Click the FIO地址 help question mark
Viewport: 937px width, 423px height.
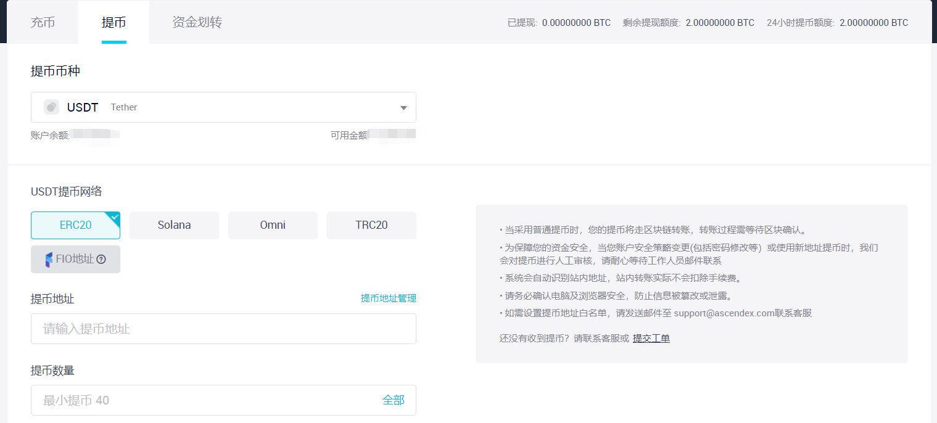pyautogui.click(x=101, y=260)
